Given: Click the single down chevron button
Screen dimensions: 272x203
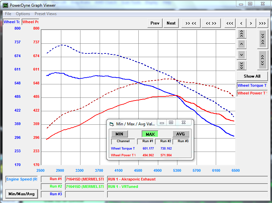Looking at the screenshot, I should [241, 55].
